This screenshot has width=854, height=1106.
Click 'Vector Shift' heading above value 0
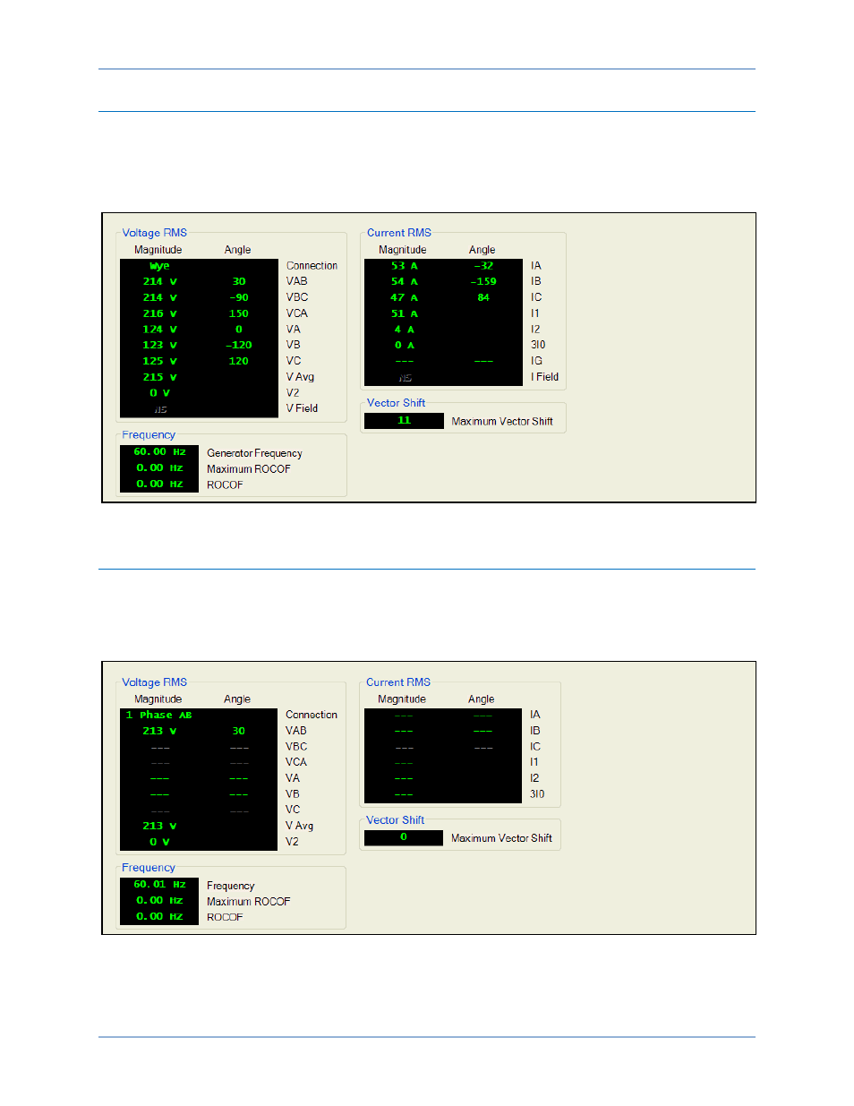pyautogui.click(x=395, y=820)
